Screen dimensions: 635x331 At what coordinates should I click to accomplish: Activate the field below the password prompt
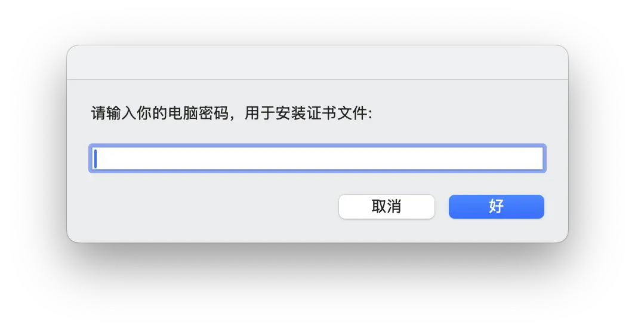click(x=317, y=158)
